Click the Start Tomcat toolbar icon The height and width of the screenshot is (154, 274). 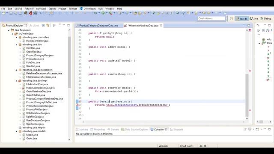click(26, 13)
